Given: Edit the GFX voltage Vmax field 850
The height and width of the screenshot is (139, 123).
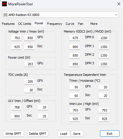Looking at the screenshot, I should click(x=29, y=38).
